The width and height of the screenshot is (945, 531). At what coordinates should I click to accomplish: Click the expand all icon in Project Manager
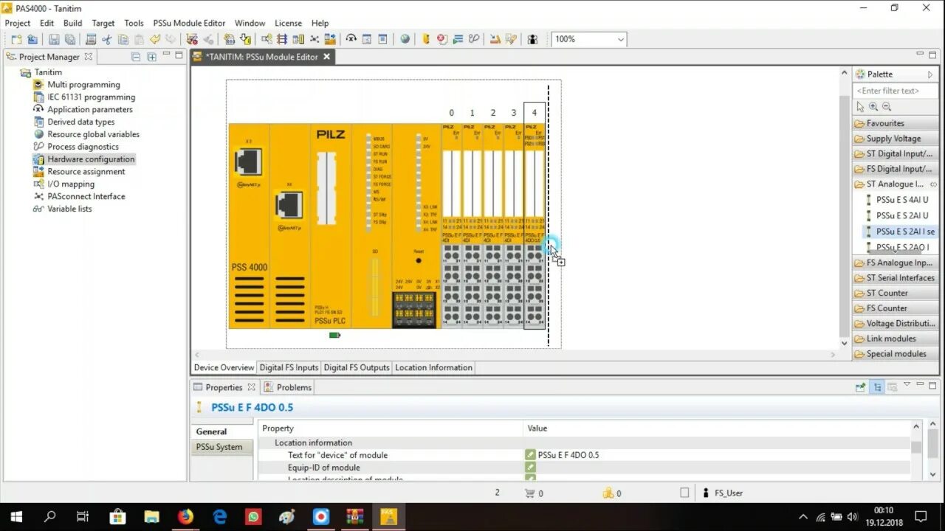(152, 57)
